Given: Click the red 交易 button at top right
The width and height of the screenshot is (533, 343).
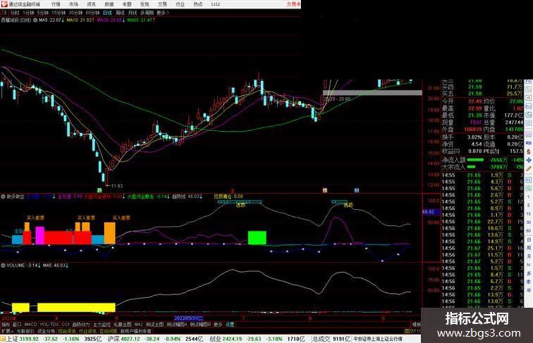Looking at the screenshot, I should [293, 4].
